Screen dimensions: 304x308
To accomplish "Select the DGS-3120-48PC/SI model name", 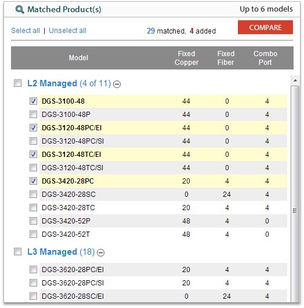I will (x=73, y=141).
